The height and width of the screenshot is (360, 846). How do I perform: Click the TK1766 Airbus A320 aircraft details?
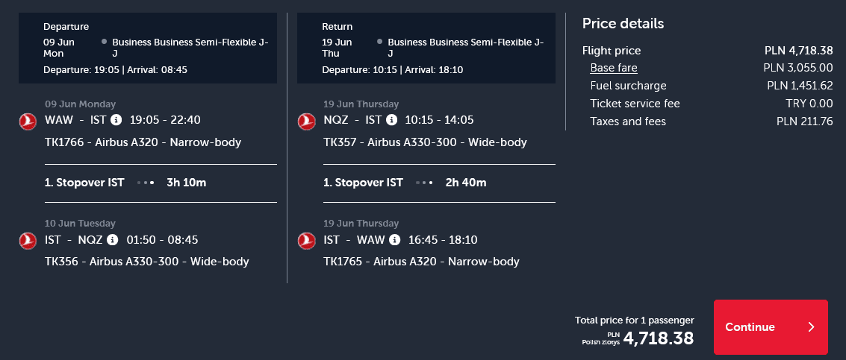[143, 142]
